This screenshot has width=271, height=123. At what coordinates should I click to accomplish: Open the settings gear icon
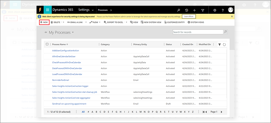(215, 10)
